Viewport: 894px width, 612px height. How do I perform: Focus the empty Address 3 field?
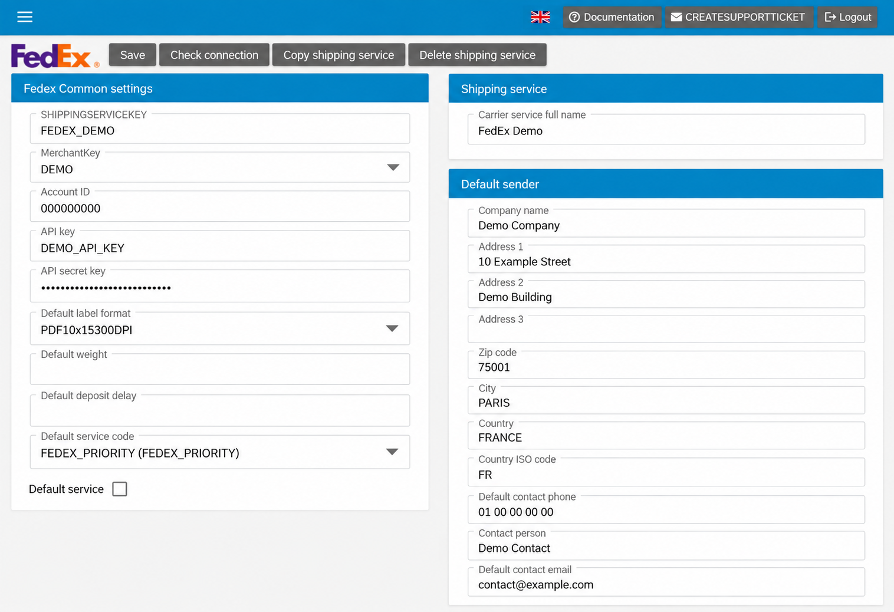666,329
